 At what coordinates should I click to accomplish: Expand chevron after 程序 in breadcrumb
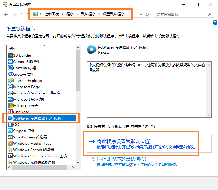pyautogui.click(x=77, y=14)
